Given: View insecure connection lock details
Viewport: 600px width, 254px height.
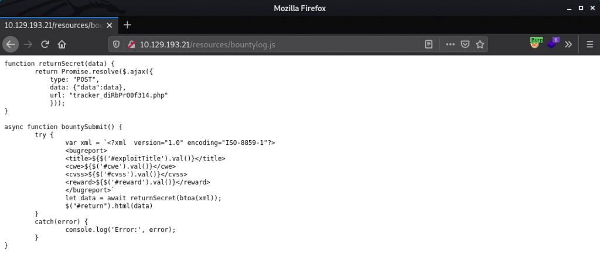Looking at the screenshot, I should pos(130,44).
